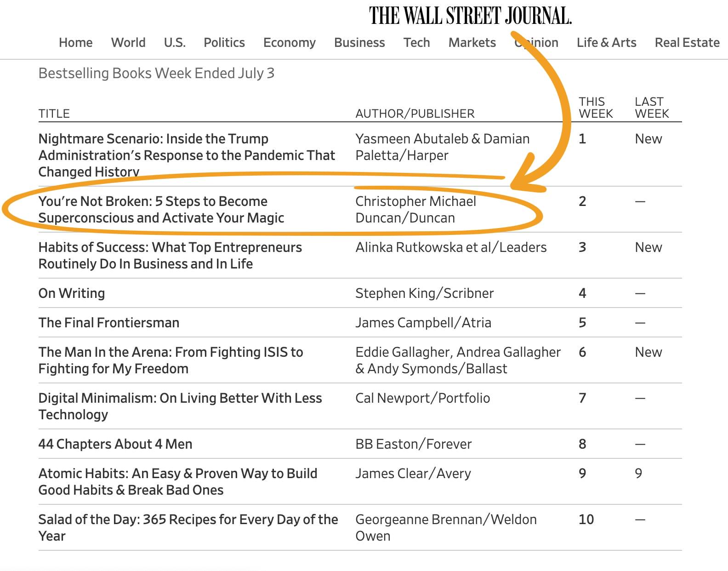Select the 44 Chapters About 4 Men title
Image resolution: width=728 pixels, height=571 pixels.
point(115,444)
